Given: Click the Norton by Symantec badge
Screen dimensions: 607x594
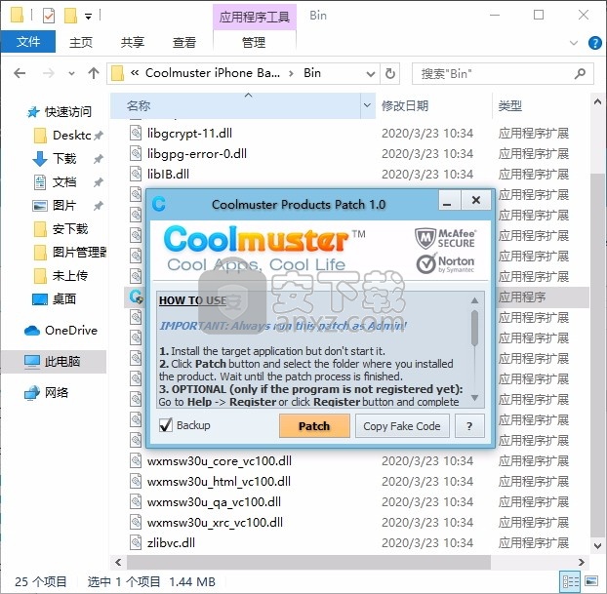Looking at the screenshot, I should [445, 263].
